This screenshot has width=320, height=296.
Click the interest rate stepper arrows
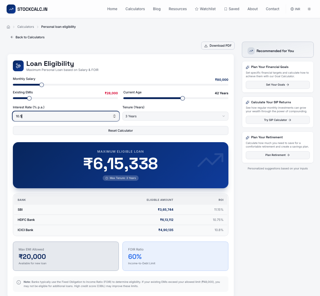pyautogui.click(x=114, y=116)
